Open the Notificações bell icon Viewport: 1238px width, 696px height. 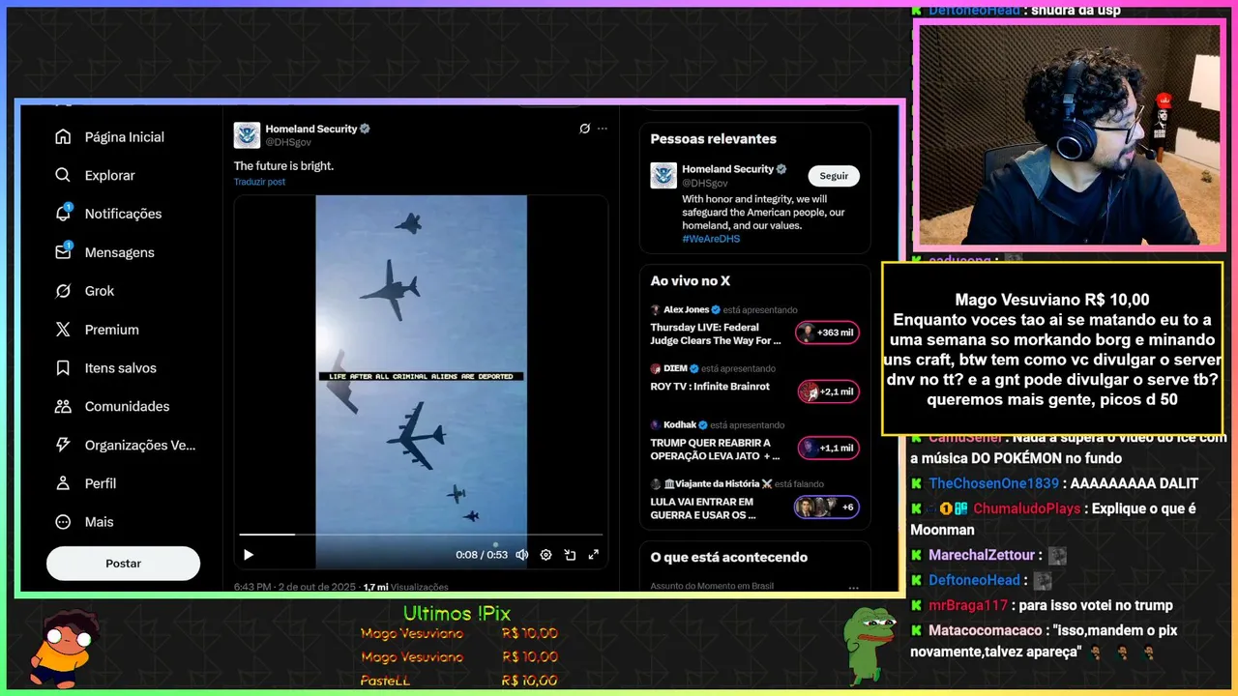coord(63,214)
